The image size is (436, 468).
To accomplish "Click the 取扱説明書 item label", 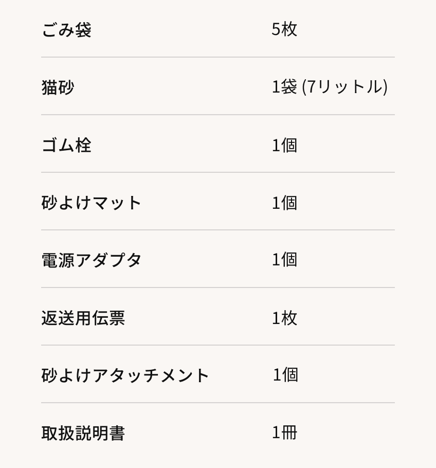I will tap(83, 433).
